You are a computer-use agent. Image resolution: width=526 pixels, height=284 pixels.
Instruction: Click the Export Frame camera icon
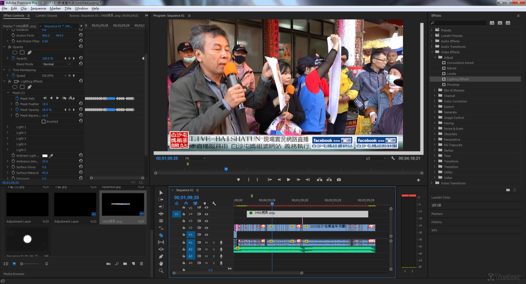coord(339,180)
